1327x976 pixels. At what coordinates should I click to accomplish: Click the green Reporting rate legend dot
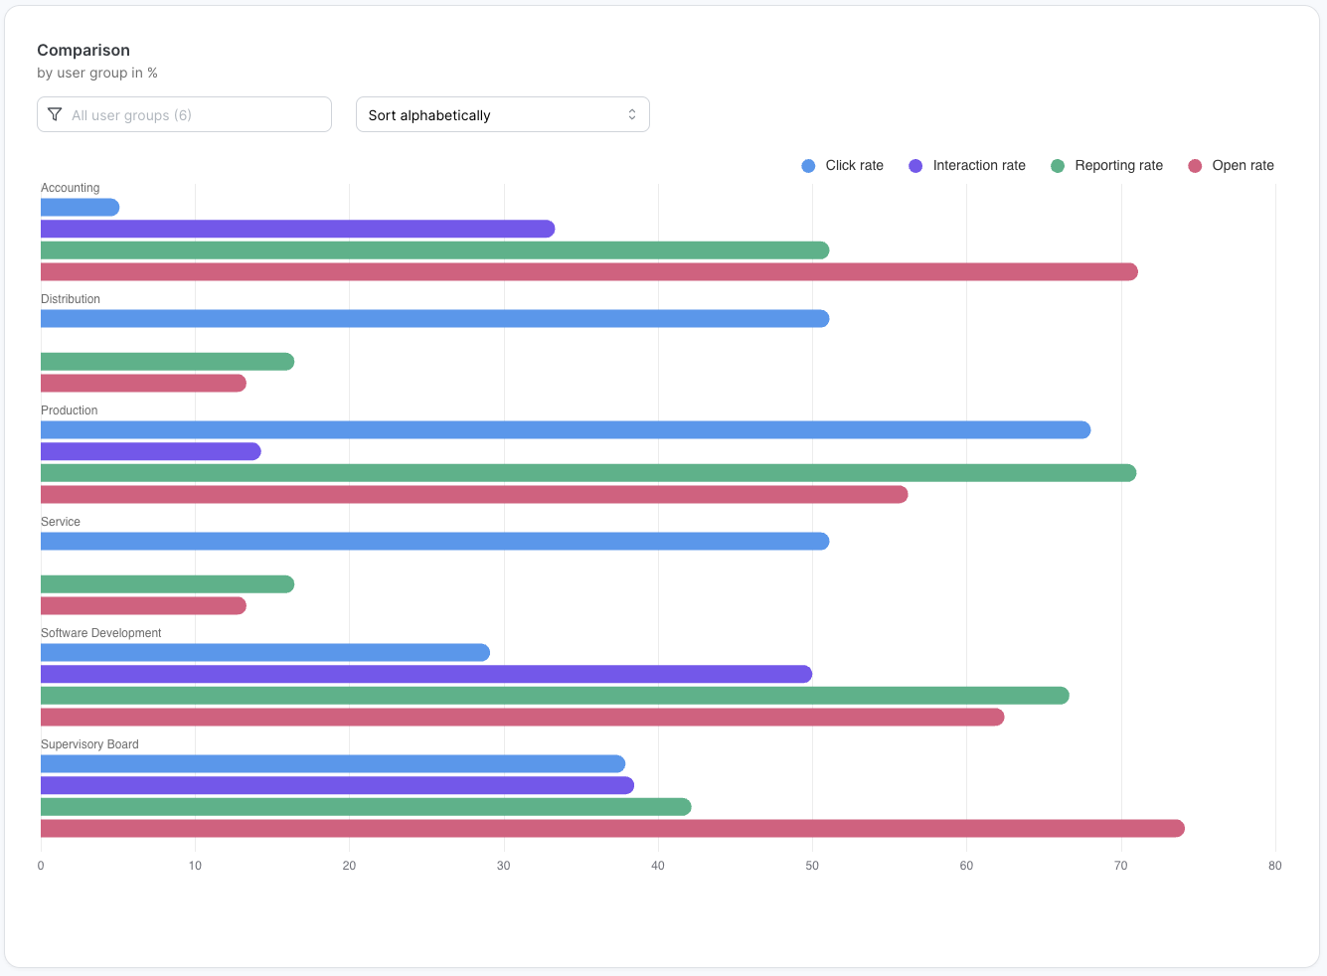(1058, 166)
